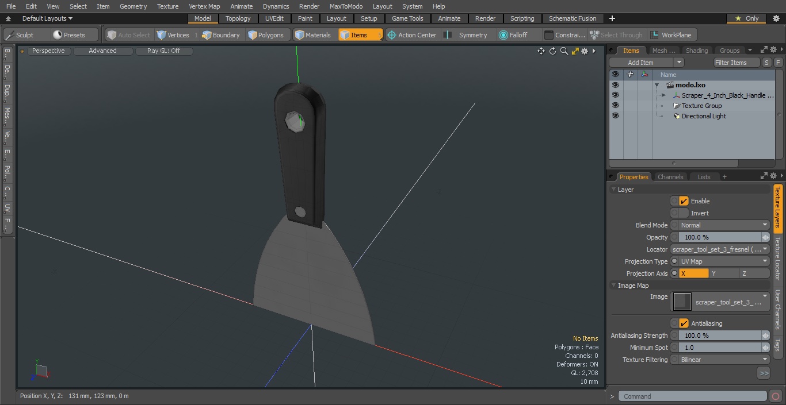Screen dimensions: 786x405
Task: Open the WorkPlane menu
Action: (672, 35)
